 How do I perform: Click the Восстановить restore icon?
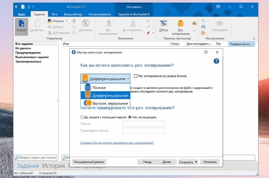click(133, 23)
